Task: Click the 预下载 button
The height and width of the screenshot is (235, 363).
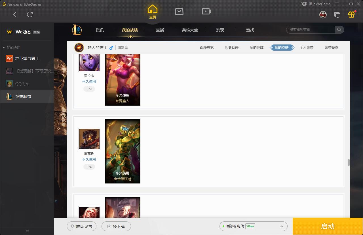Action: point(116,226)
